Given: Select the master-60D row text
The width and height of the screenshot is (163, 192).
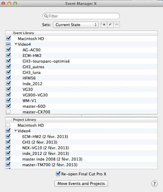Looking at the screenshot, I should pos(34,106).
